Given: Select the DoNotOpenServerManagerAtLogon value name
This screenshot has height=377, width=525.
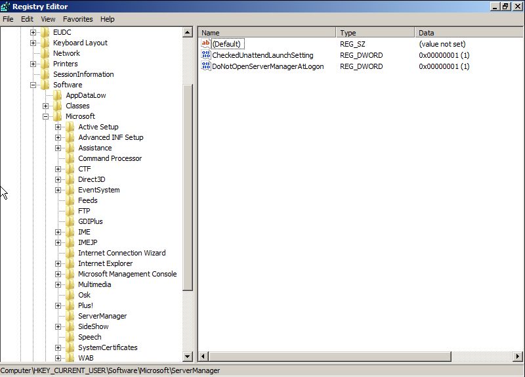Looking at the screenshot, I should (x=268, y=66).
